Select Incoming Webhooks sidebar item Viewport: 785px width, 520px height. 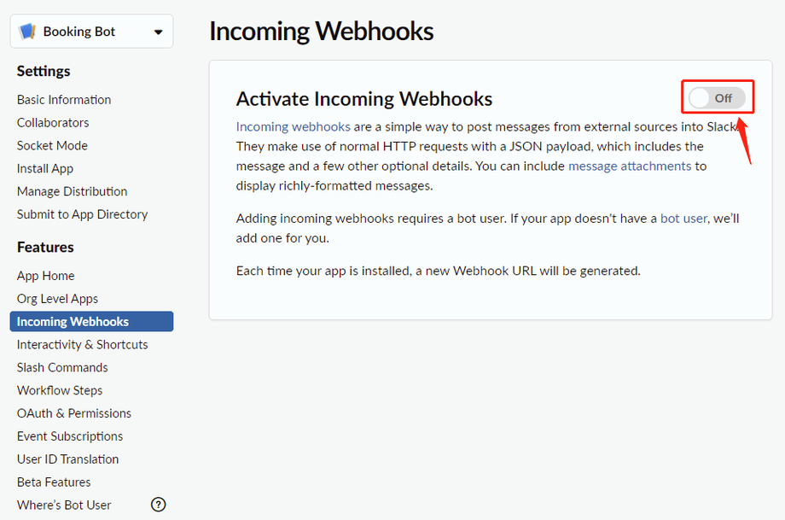point(73,322)
